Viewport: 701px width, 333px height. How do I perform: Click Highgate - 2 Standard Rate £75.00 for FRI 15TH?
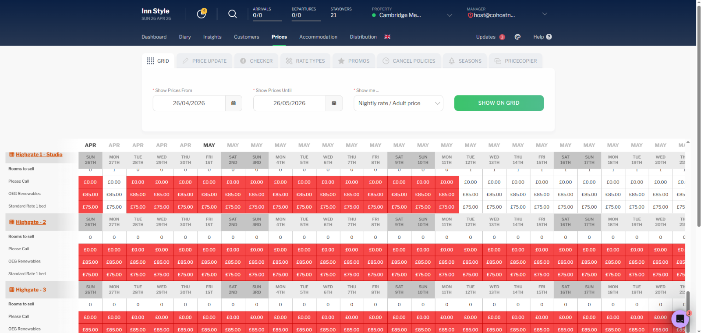click(x=542, y=275)
